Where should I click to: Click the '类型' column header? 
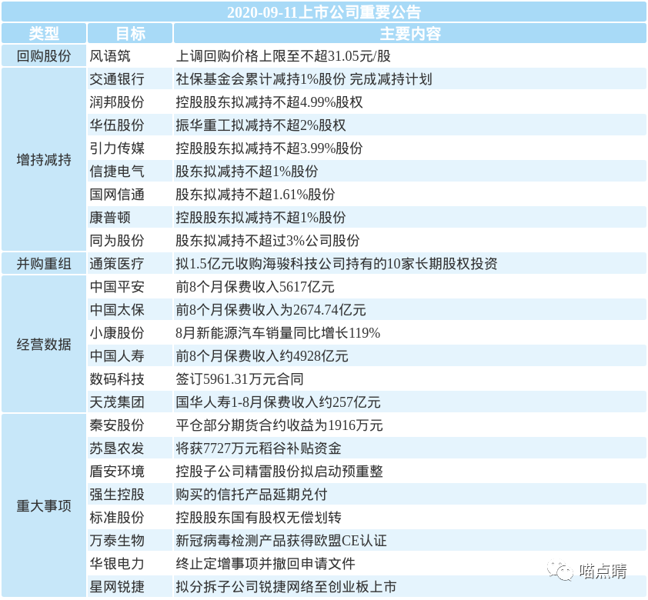pos(44,33)
